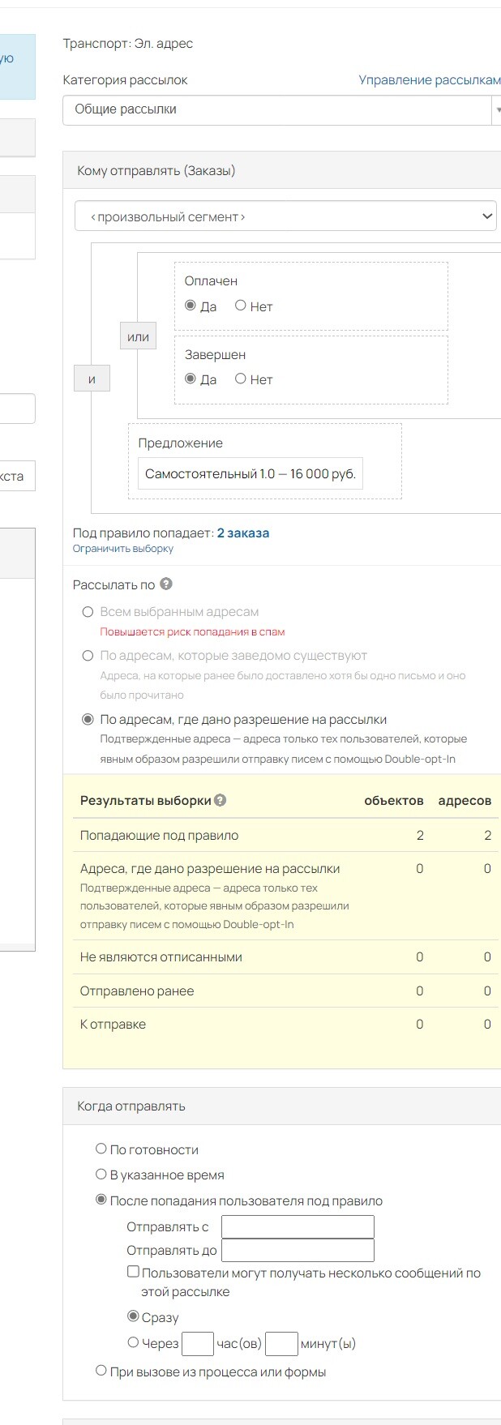Choose 'Через' delayed sending option

tap(133, 1342)
